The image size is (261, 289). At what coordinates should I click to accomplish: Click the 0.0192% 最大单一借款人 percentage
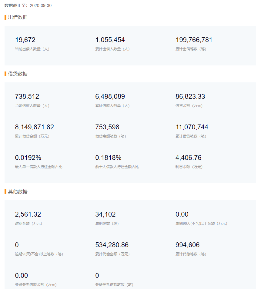28,158
